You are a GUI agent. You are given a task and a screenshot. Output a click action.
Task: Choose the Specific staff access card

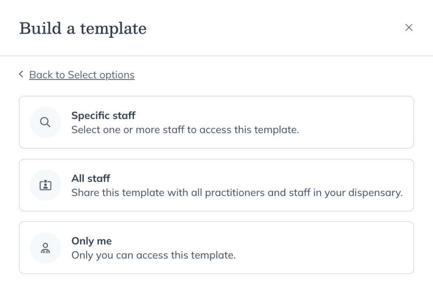pyautogui.click(x=216, y=122)
